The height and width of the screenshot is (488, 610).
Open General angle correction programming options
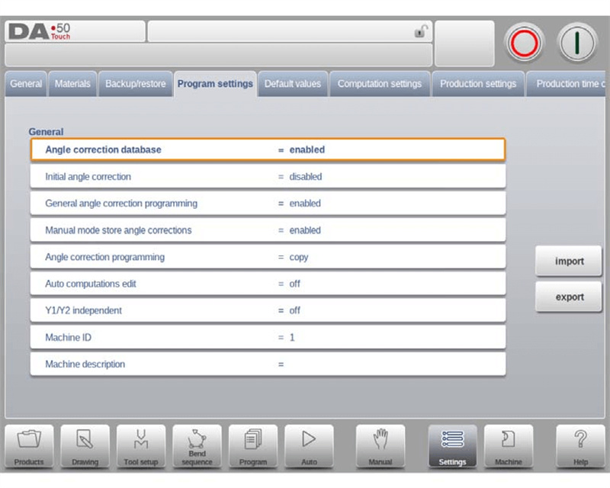[268, 204]
